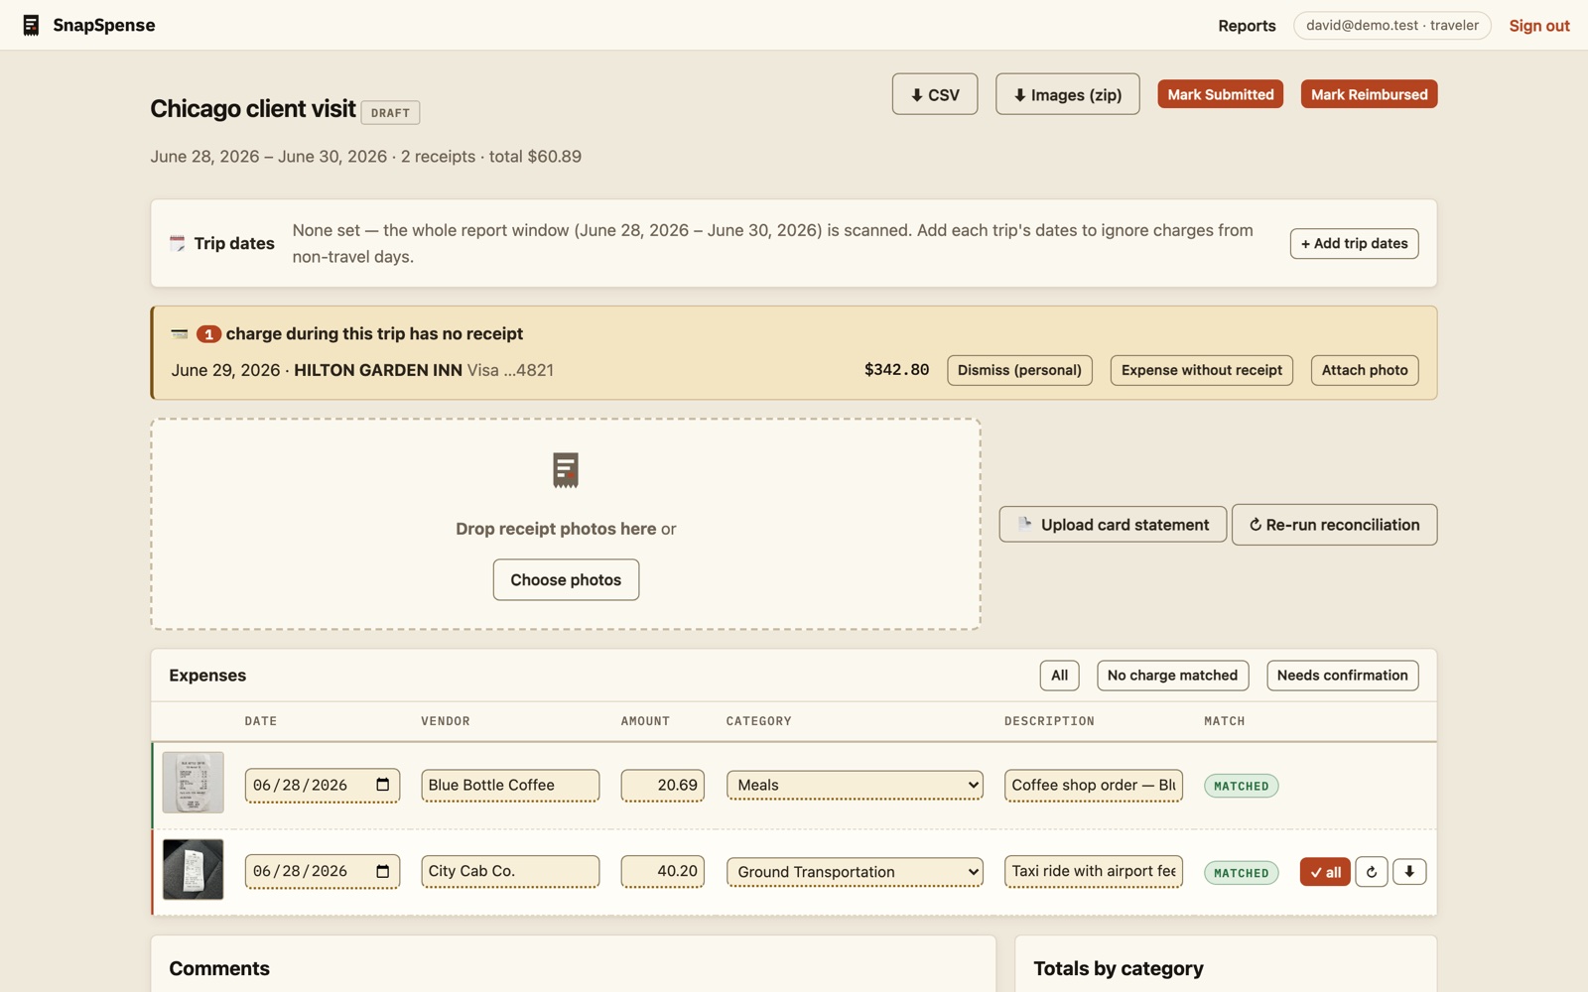Click the SnapSpense receipt logo icon
Image resolution: width=1588 pixels, height=992 pixels.
pos(31,25)
